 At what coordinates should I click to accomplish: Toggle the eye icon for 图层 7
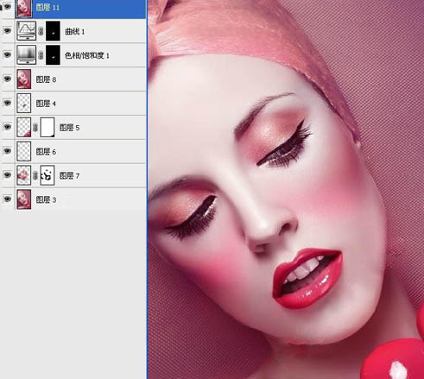point(7,174)
